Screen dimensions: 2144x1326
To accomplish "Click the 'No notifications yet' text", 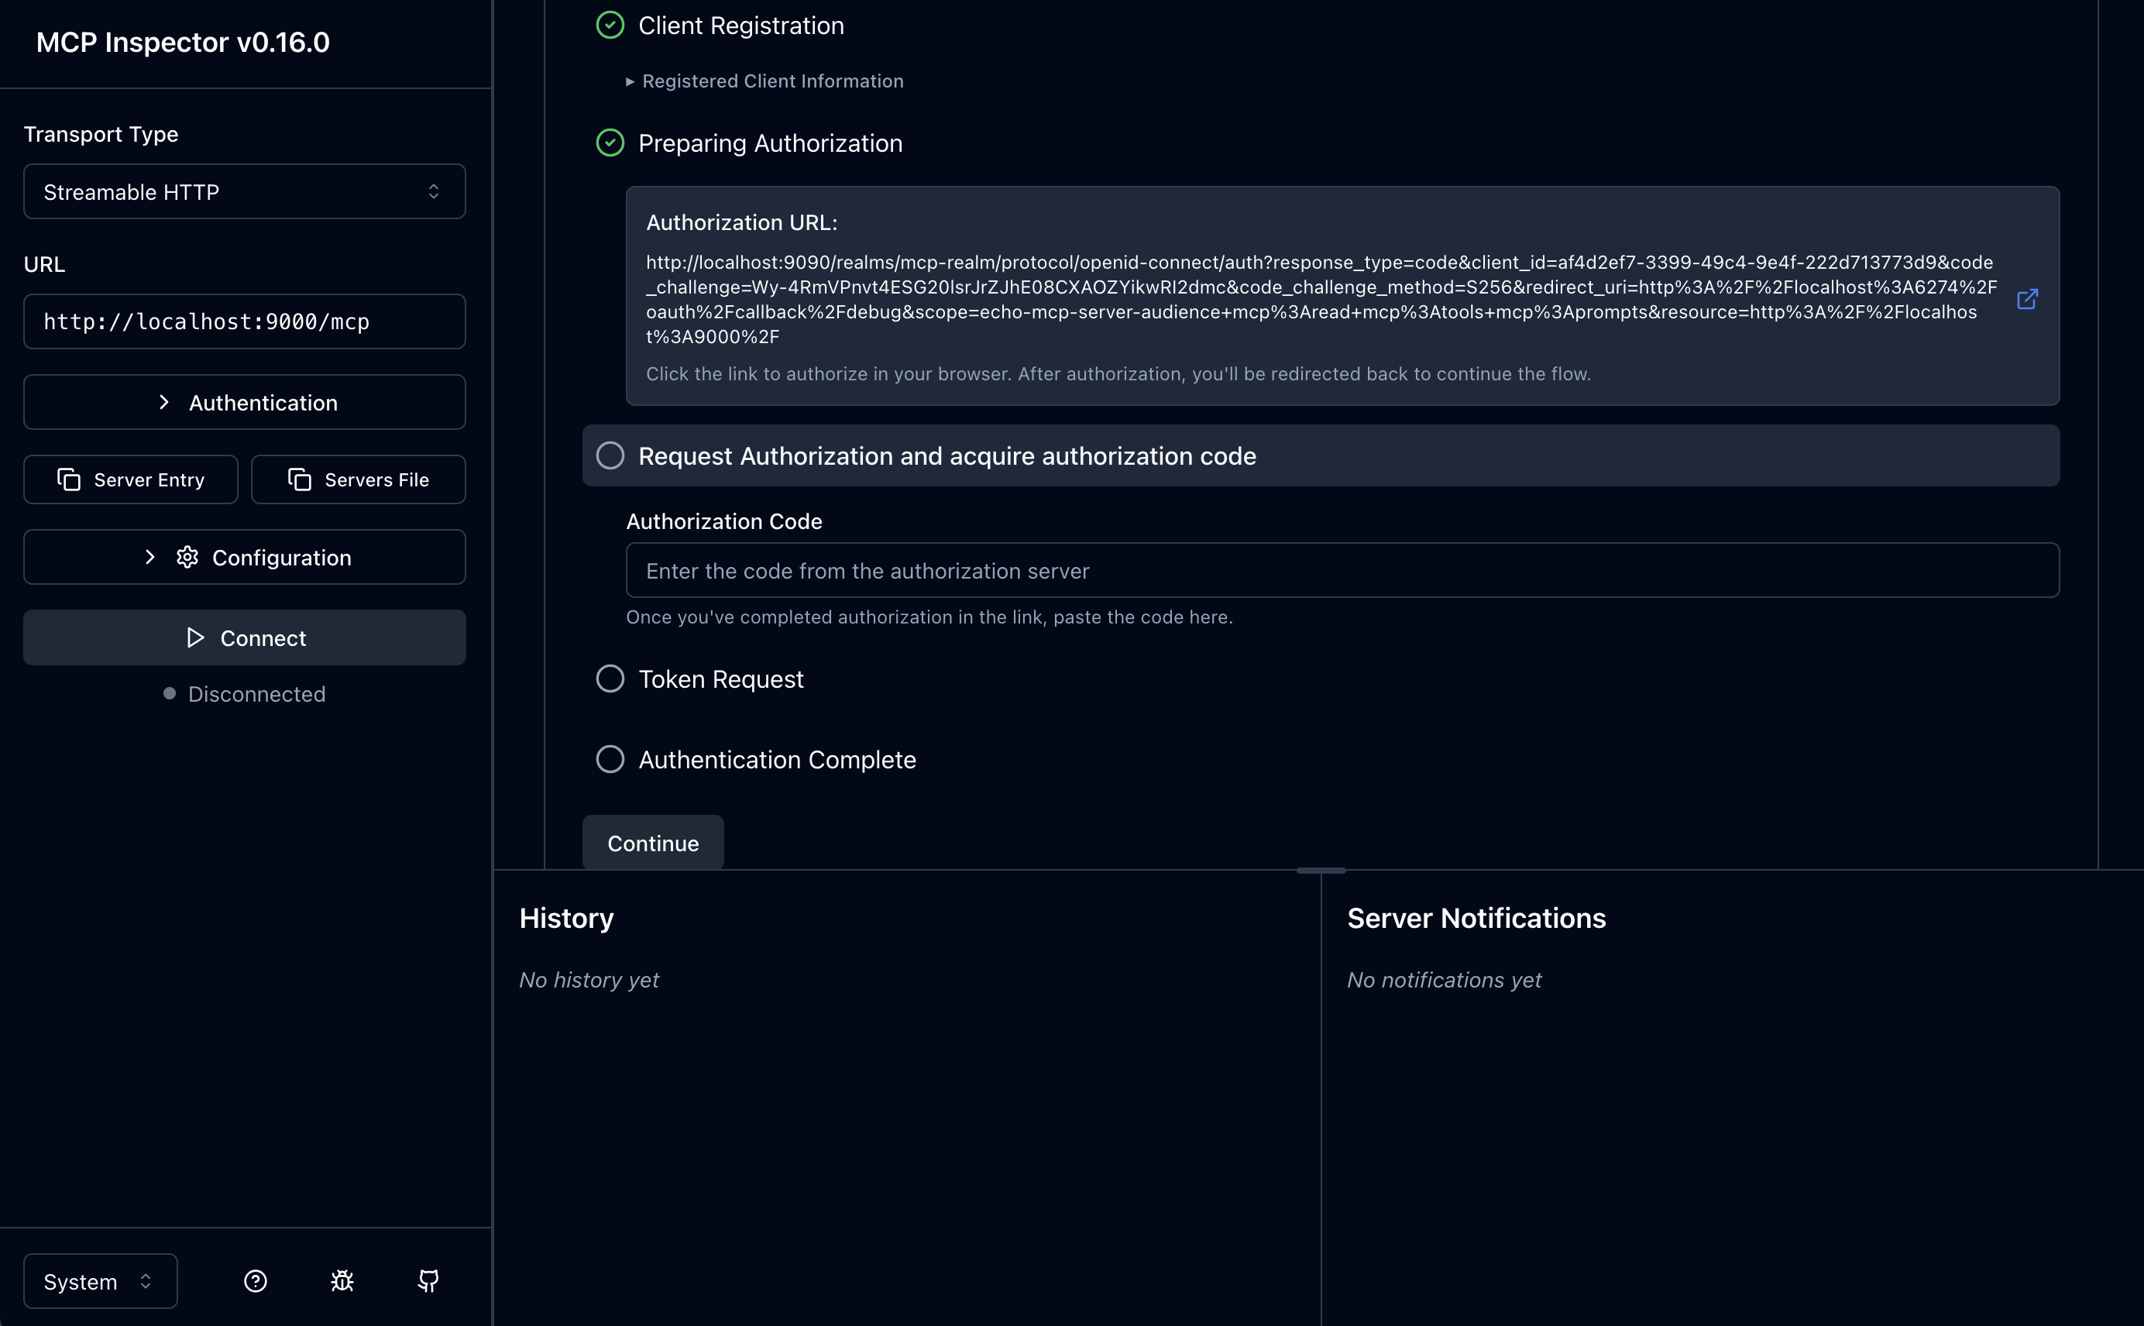I will tap(1445, 980).
